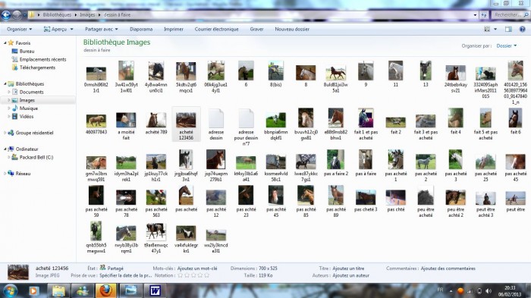Rate the image with the fifth star
Image resolution: width=531 pixels, height=298 pixels.
(206, 275)
